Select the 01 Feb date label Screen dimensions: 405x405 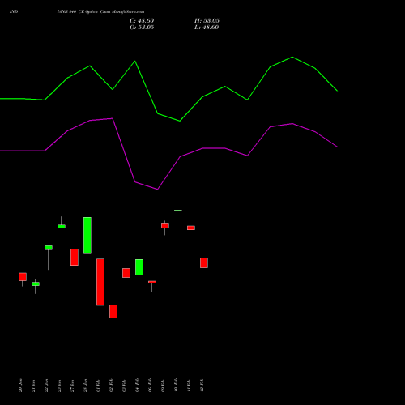coord(98,386)
